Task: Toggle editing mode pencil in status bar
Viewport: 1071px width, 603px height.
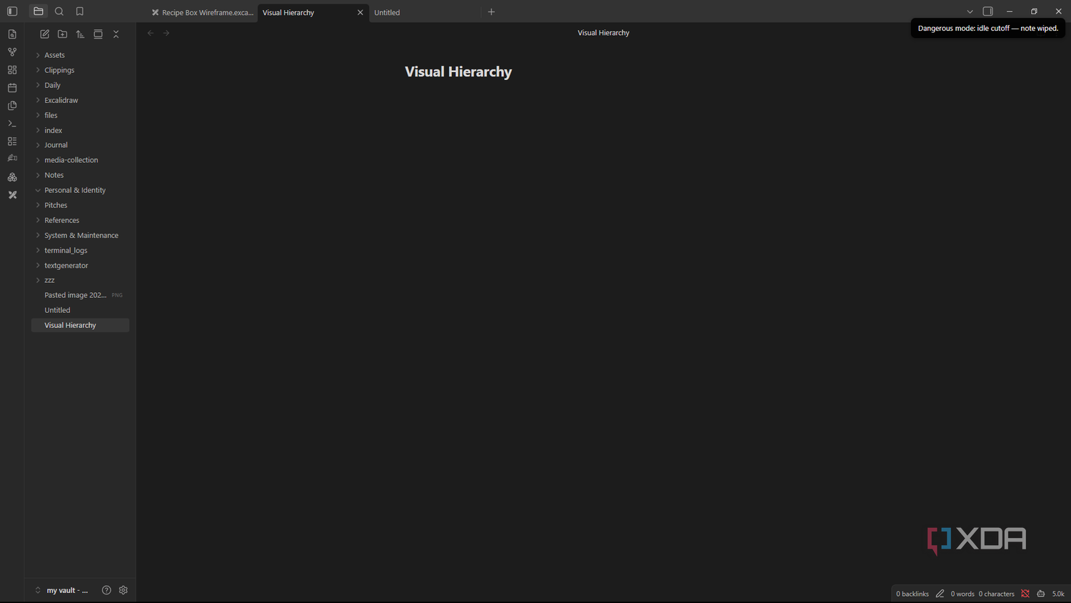Action: [940, 594]
